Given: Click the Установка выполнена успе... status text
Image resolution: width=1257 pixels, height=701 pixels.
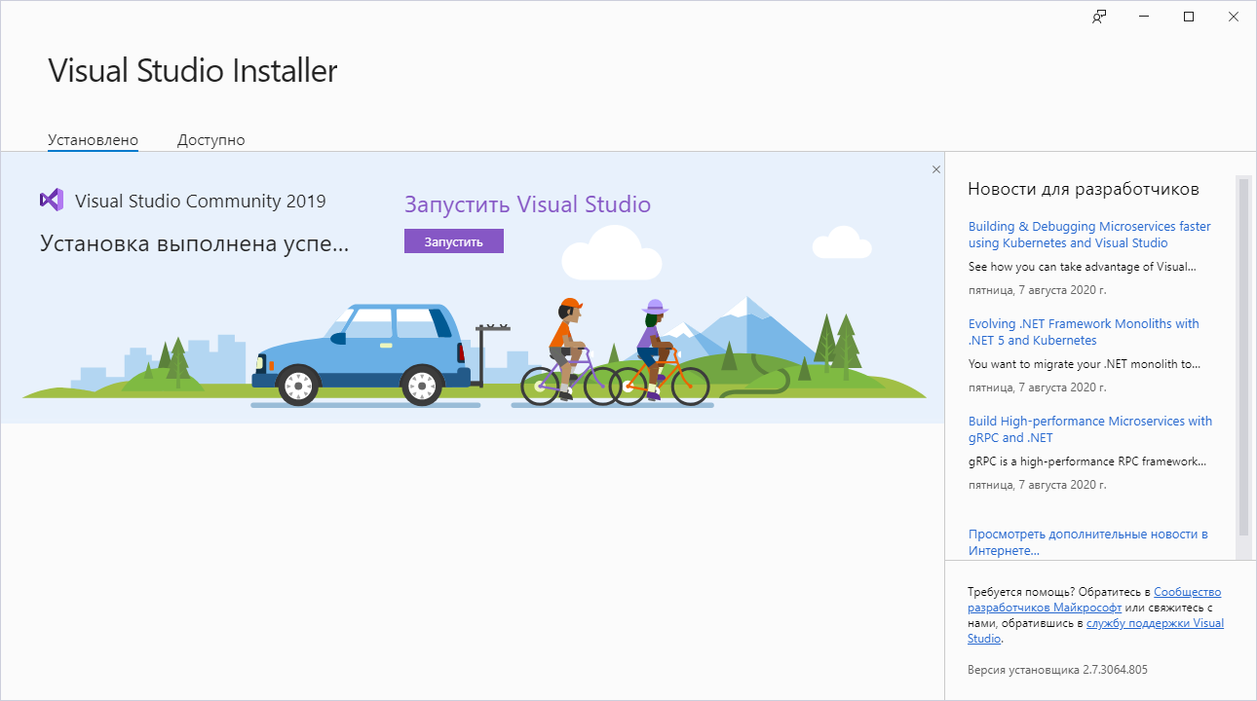Looking at the screenshot, I should click(194, 243).
